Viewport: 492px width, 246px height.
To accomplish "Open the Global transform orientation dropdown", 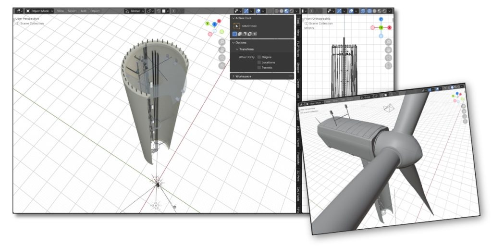I will (135, 11).
